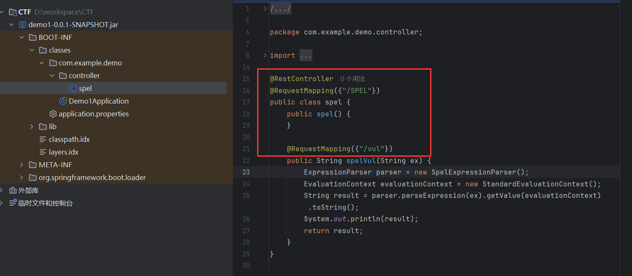Select the spel class in tree

click(113, 88)
